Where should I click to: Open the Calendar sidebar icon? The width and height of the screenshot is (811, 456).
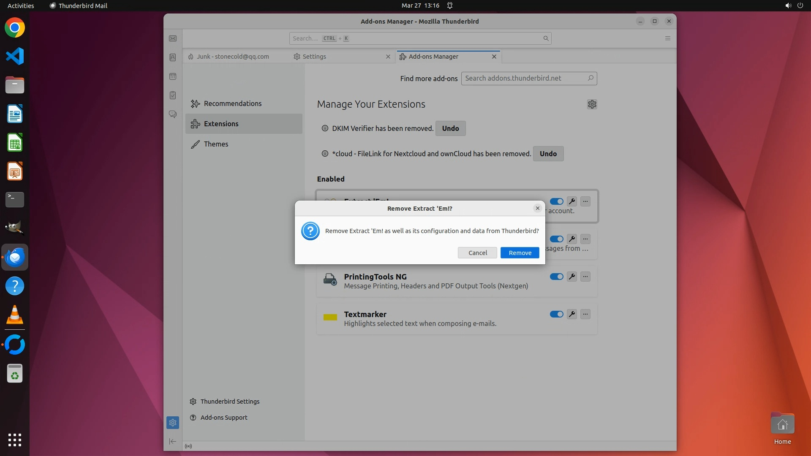click(x=173, y=76)
